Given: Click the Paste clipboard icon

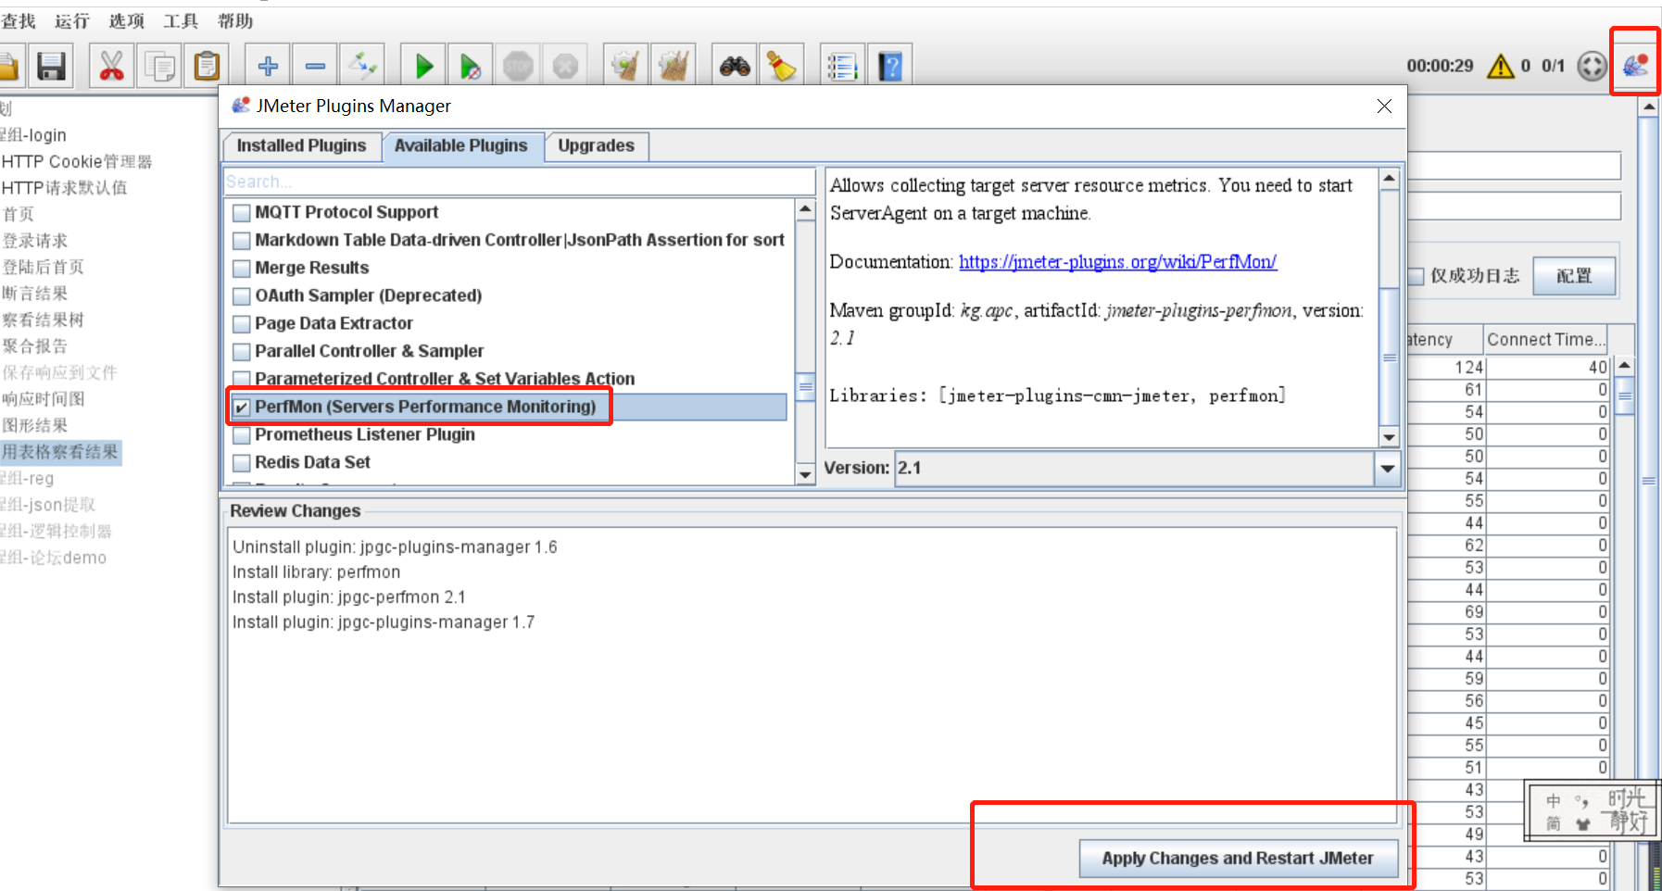Looking at the screenshot, I should point(207,66).
